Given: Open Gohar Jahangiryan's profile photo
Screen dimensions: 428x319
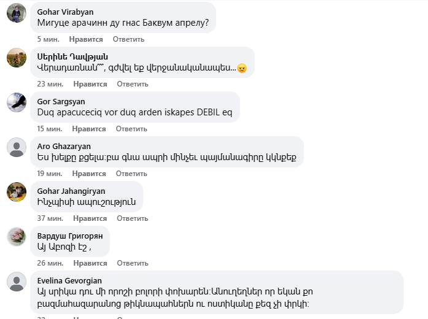Looking at the screenshot, I should click(x=17, y=192).
